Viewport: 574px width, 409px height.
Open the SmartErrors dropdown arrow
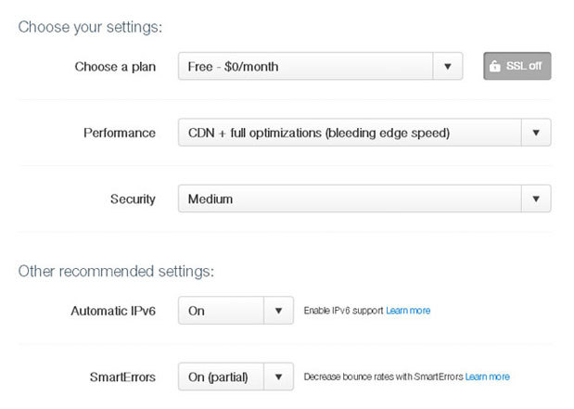[278, 377]
